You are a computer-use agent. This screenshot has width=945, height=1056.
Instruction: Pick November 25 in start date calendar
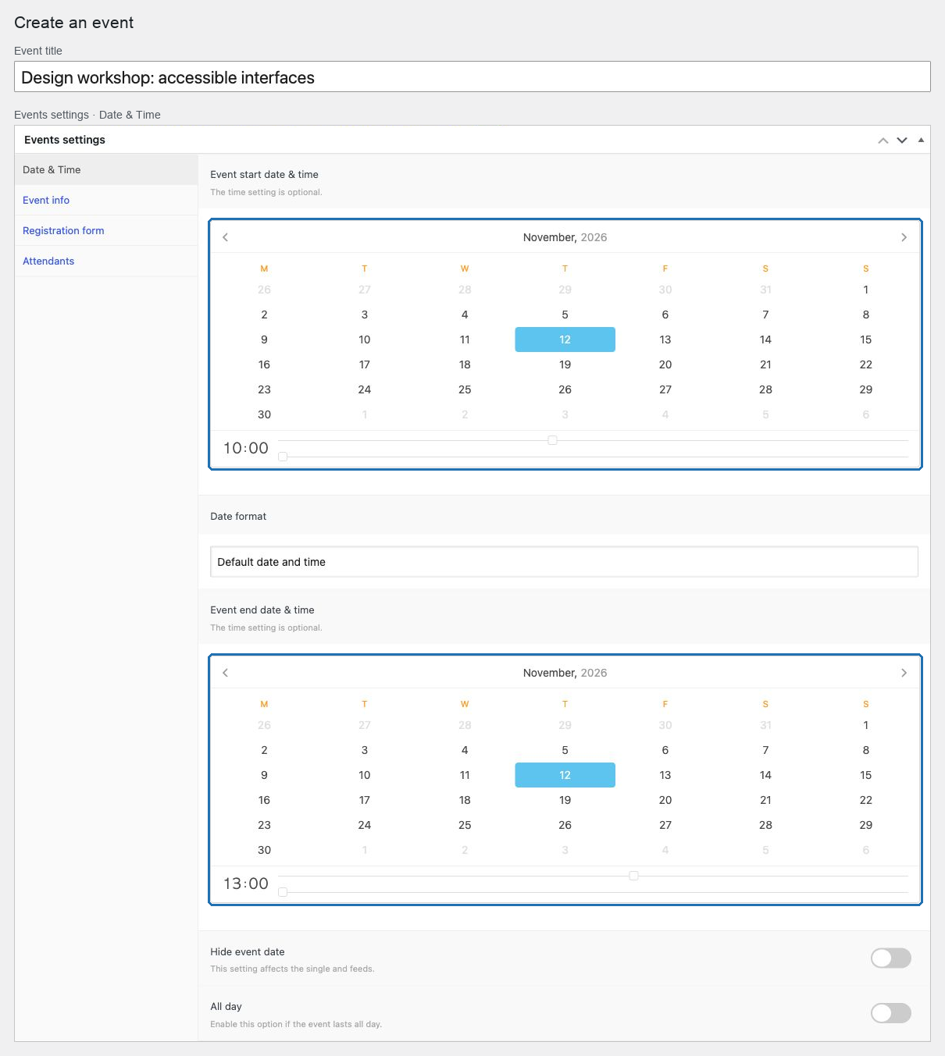tap(465, 389)
